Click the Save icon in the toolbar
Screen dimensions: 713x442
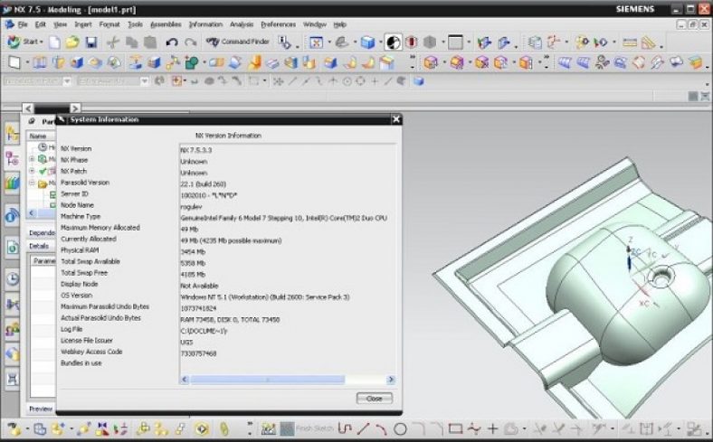[x=90, y=42]
